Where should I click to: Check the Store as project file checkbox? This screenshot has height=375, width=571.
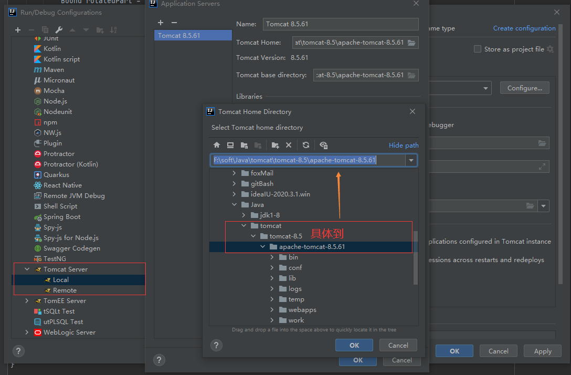[478, 49]
